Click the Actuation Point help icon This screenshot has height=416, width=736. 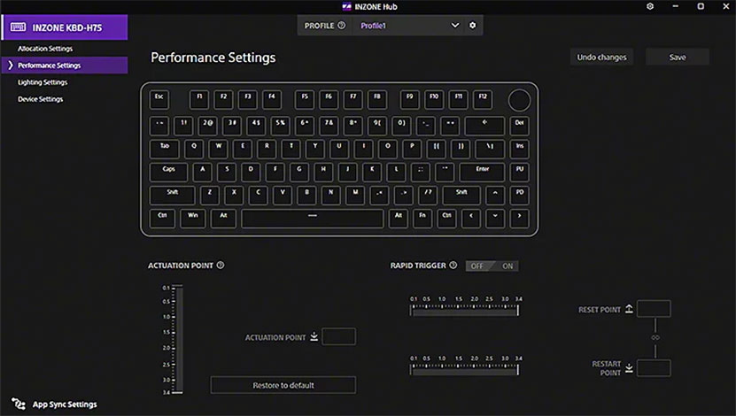click(221, 265)
